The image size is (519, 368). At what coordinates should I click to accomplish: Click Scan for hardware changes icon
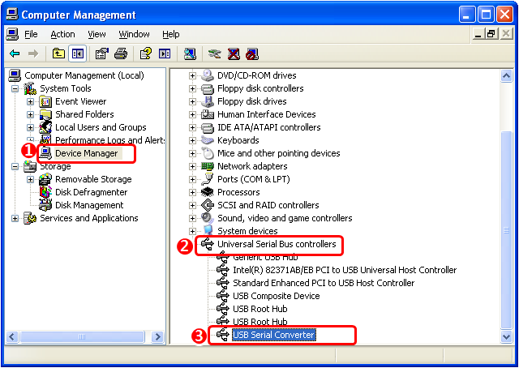[190, 53]
